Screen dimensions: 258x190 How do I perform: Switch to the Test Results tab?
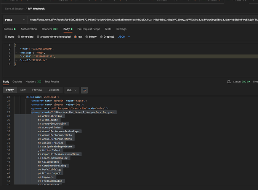click(52, 81)
